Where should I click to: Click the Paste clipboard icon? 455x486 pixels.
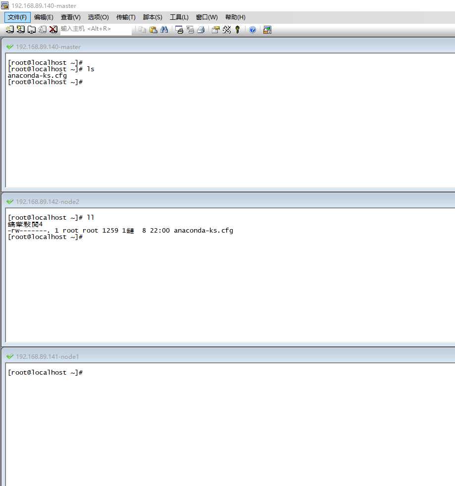click(x=153, y=29)
